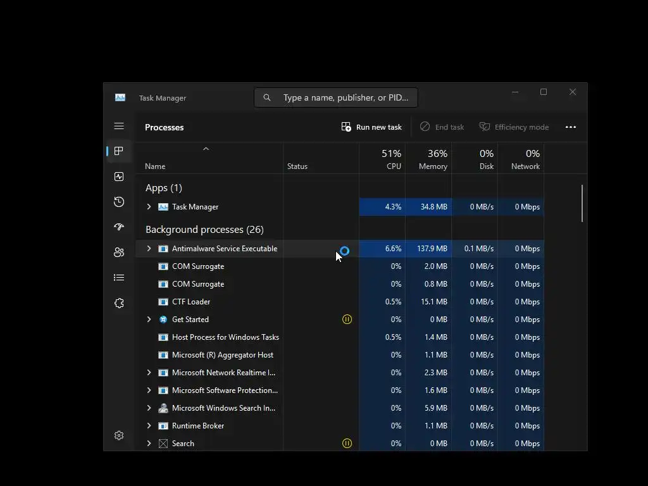648x486 pixels.
Task: Open the Services sidebar icon
Action: pos(119,303)
